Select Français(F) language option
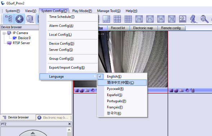The image size is (212, 136). point(122,107)
